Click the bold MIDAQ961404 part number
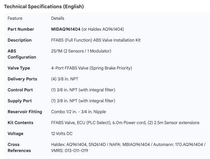The height and width of the screenshot is (159, 210). point(66,29)
